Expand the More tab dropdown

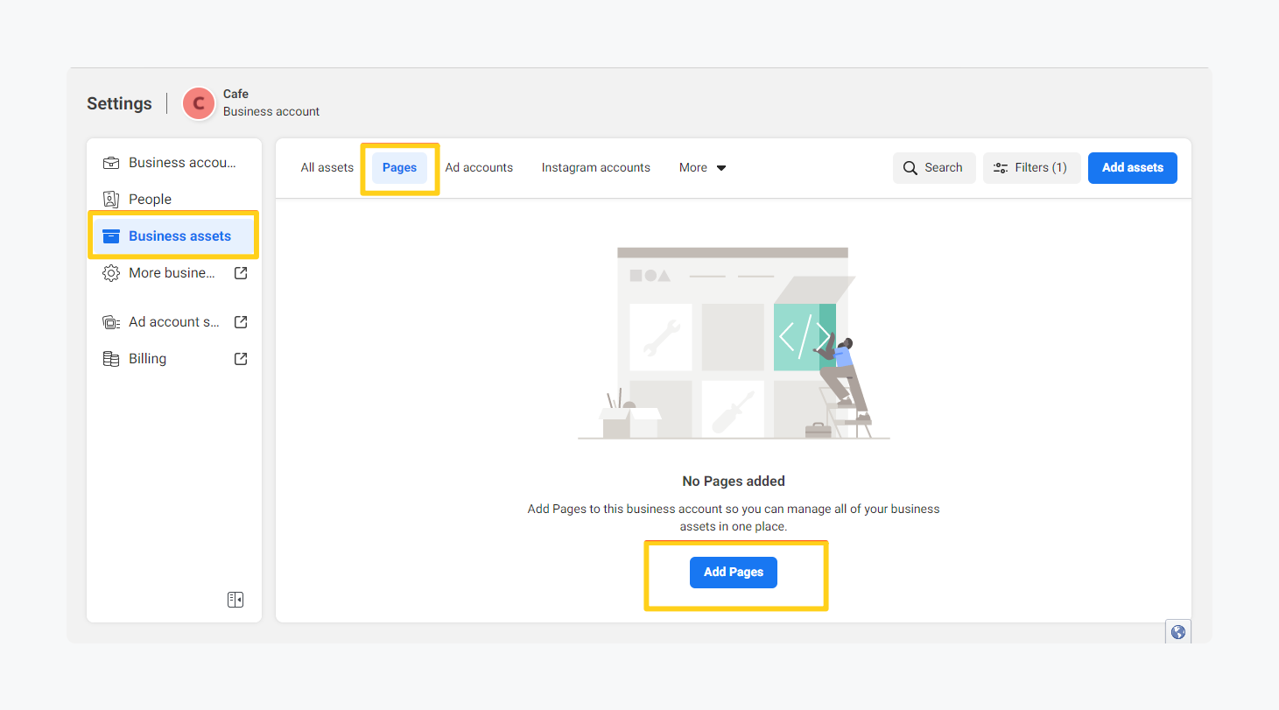click(702, 168)
